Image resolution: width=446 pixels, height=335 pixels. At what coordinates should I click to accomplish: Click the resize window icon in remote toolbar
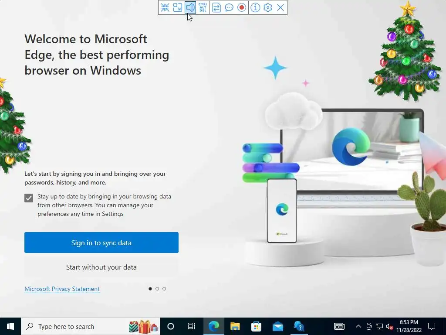[178, 7]
